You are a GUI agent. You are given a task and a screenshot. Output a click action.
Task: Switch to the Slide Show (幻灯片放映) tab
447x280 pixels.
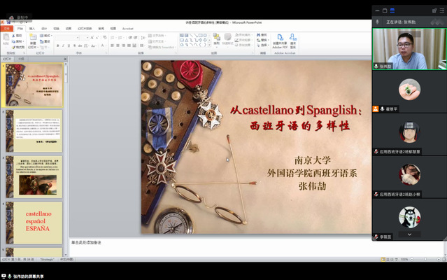(85, 29)
